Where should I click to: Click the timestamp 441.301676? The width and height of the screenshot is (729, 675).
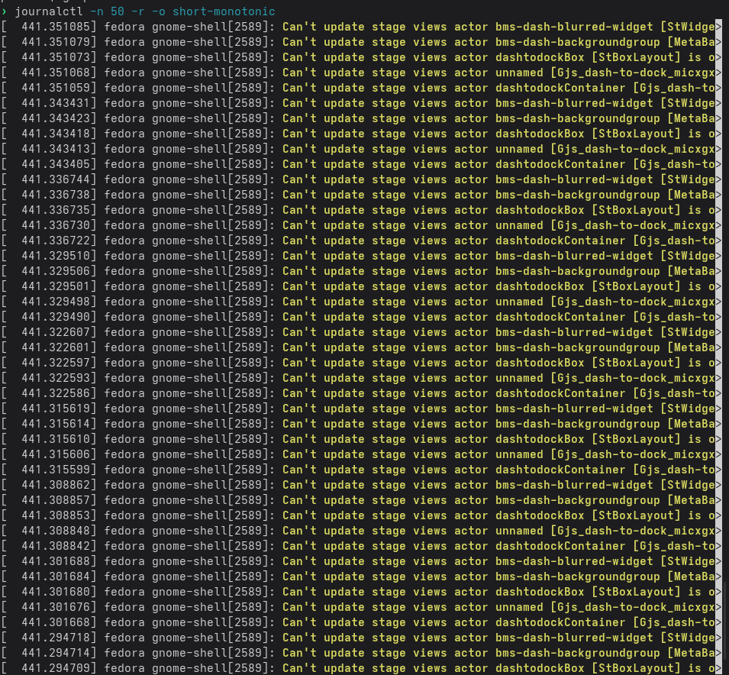56,607
